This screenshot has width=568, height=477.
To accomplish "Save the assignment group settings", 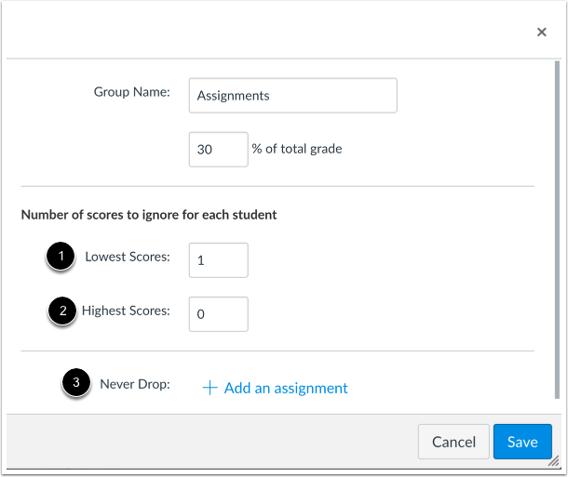I will coord(521,443).
